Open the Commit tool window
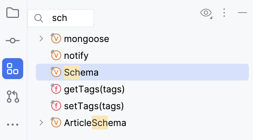Viewport: 253px width, 140px height. (x=13, y=41)
